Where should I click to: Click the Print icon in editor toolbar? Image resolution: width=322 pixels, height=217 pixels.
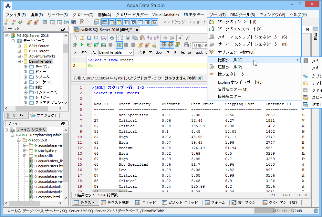pos(112,38)
